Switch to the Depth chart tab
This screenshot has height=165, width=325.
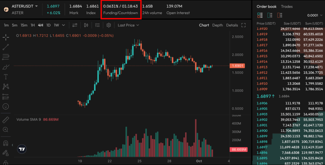(217, 25)
